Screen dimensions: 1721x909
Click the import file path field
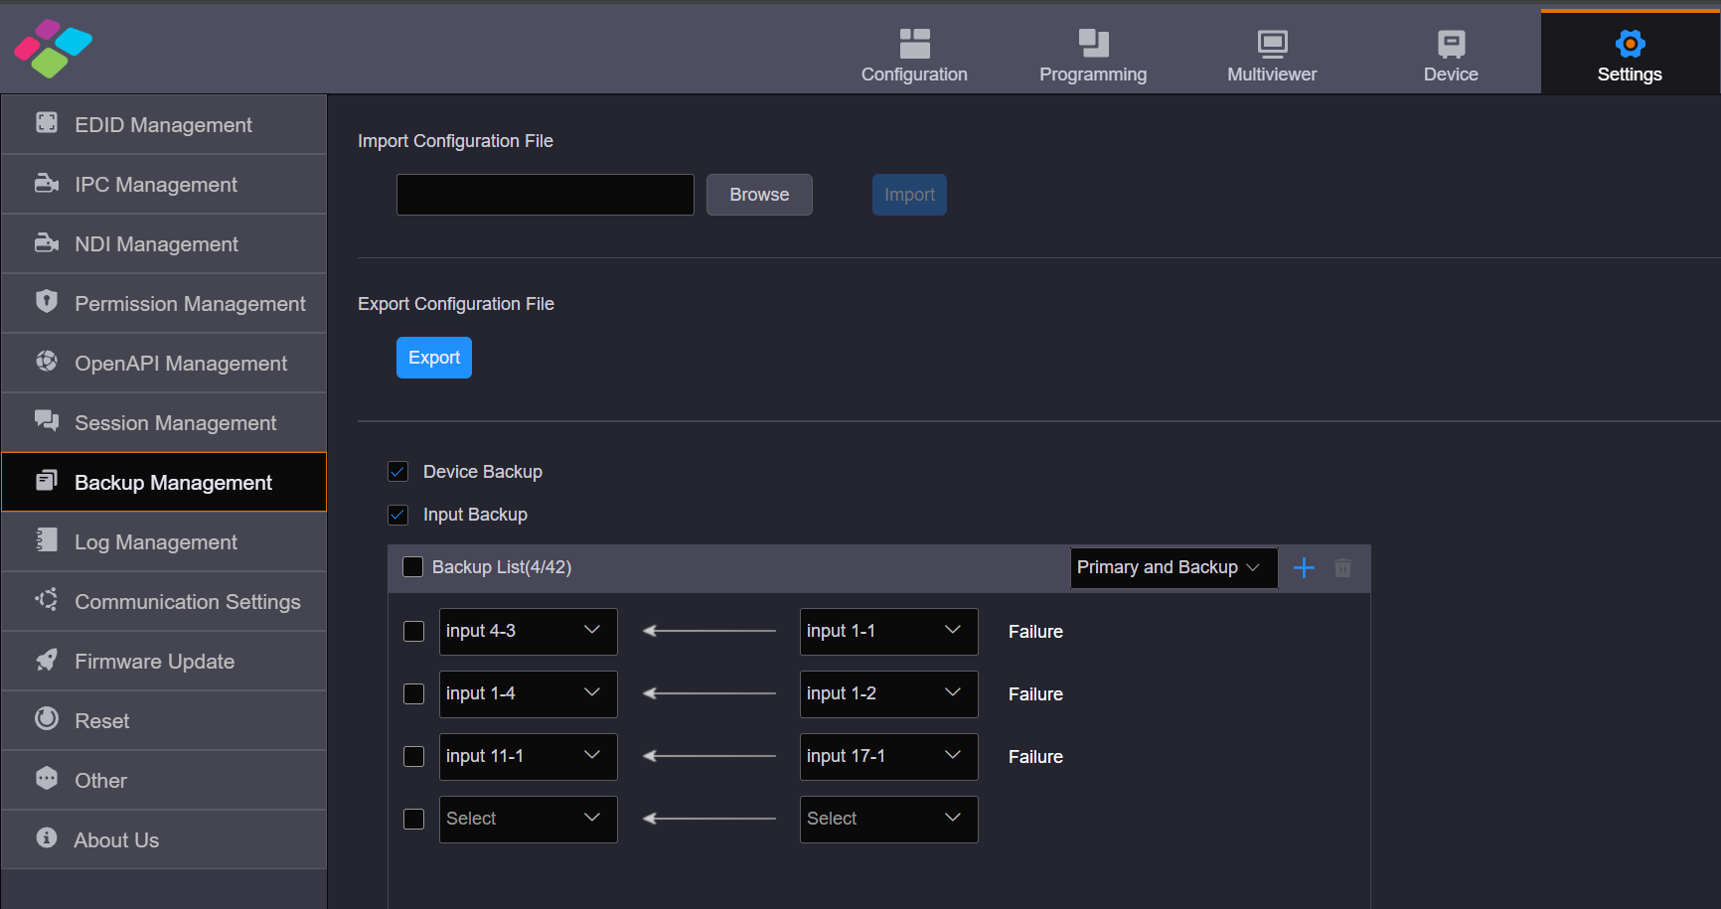pos(545,195)
